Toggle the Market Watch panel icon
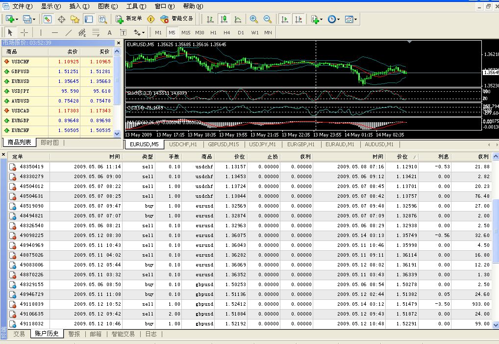 click(48, 19)
